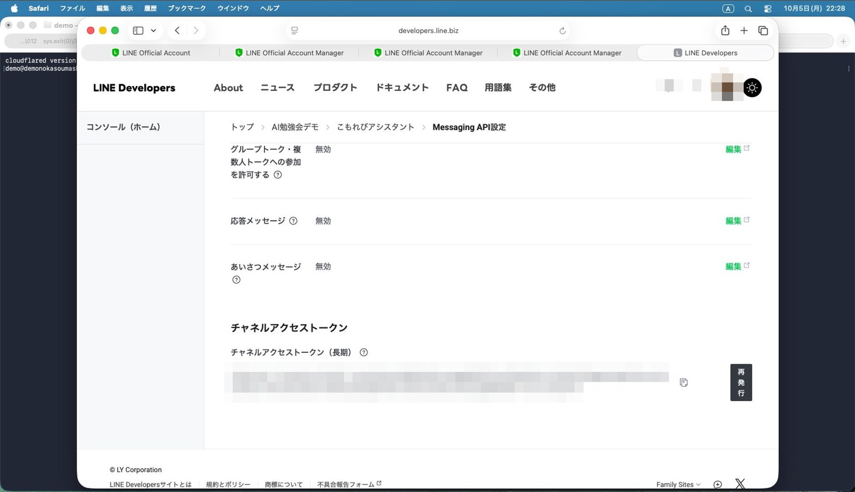855x492 pixels.
Task: Click the LINE Developers logo
Action: click(134, 88)
